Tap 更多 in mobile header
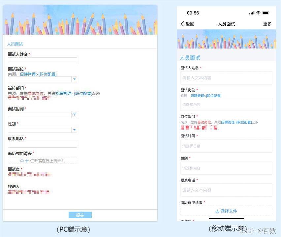Screen dimensions: 281x237 click(267, 24)
